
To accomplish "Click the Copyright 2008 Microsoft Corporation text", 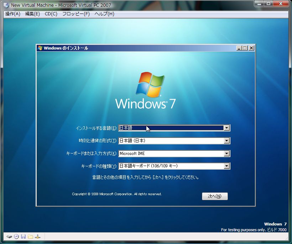I will pos(117,194).
